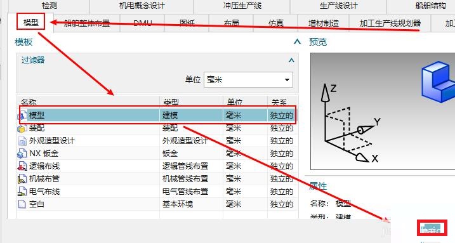Select the 装配 template name
Image resolution: width=455 pixels, height=243 pixels.
tap(37, 128)
